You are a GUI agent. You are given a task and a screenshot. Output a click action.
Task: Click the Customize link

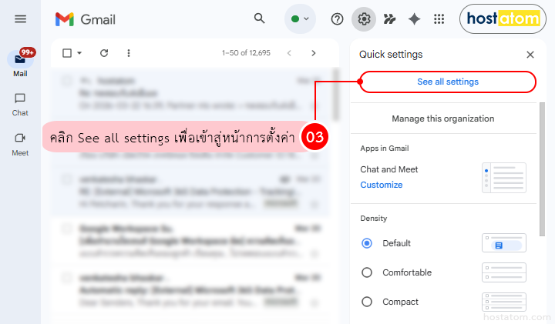click(382, 185)
